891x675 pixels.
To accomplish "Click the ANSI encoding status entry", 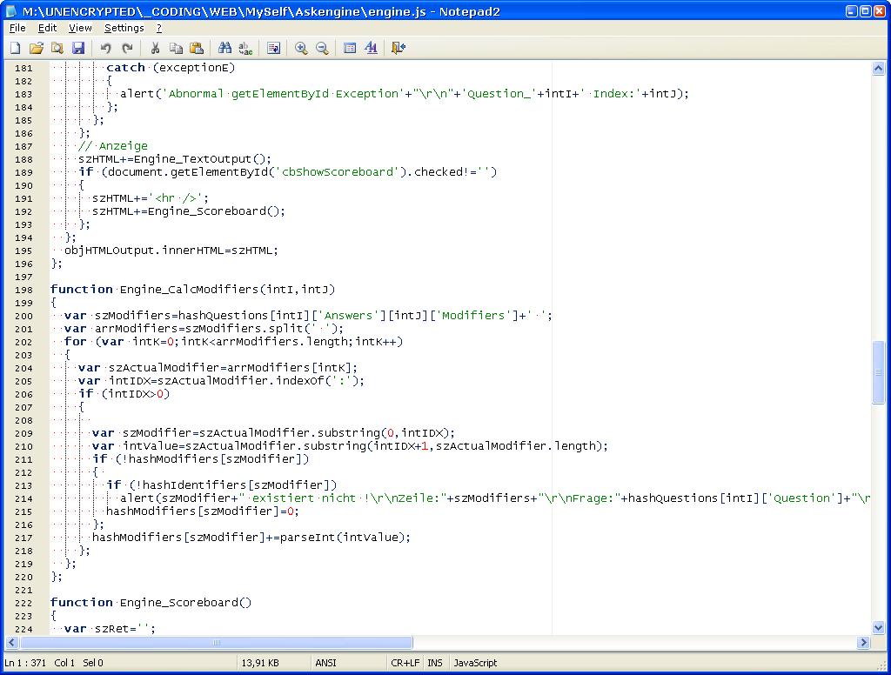I will click(326, 663).
